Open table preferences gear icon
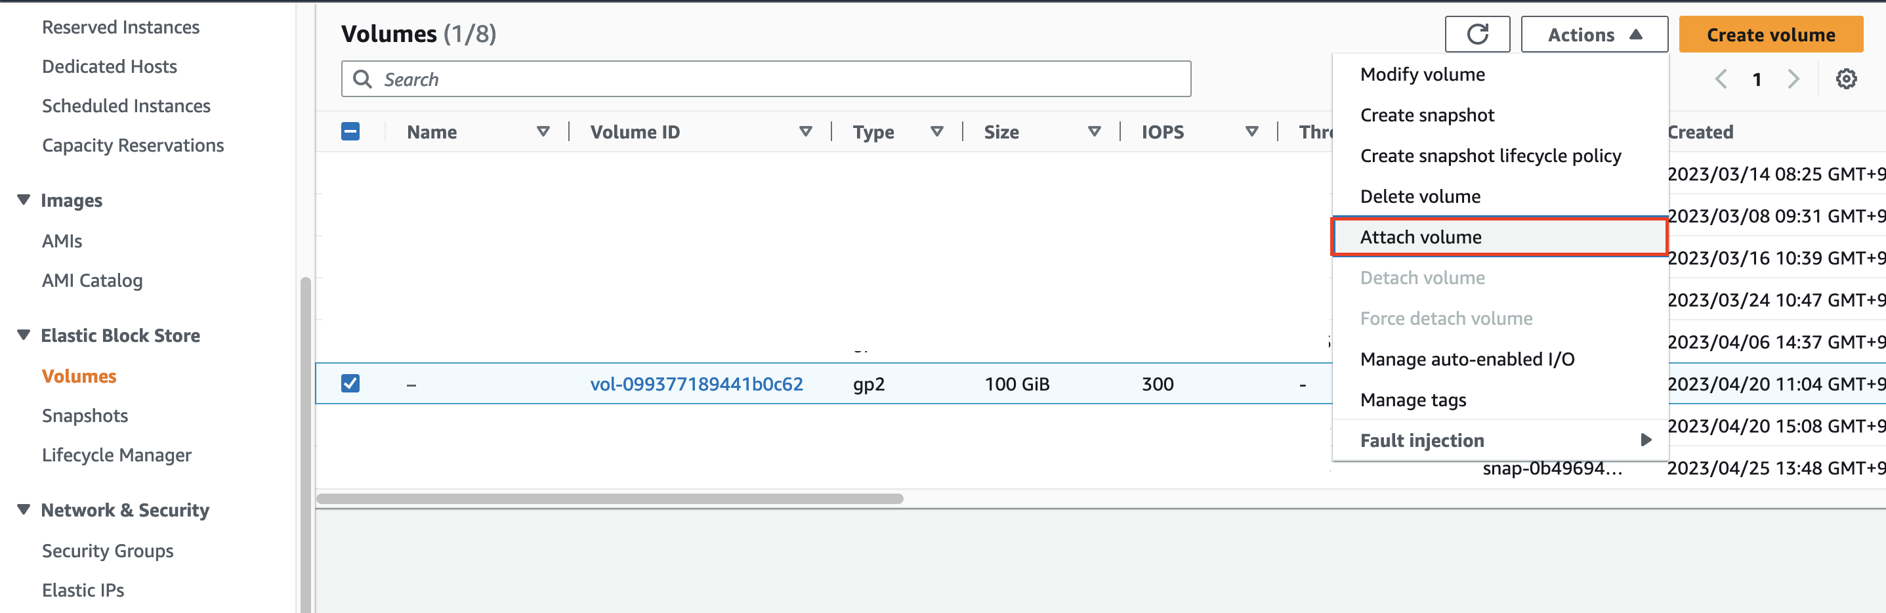Screen dimensions: 1886x613 click(1846, 79)
